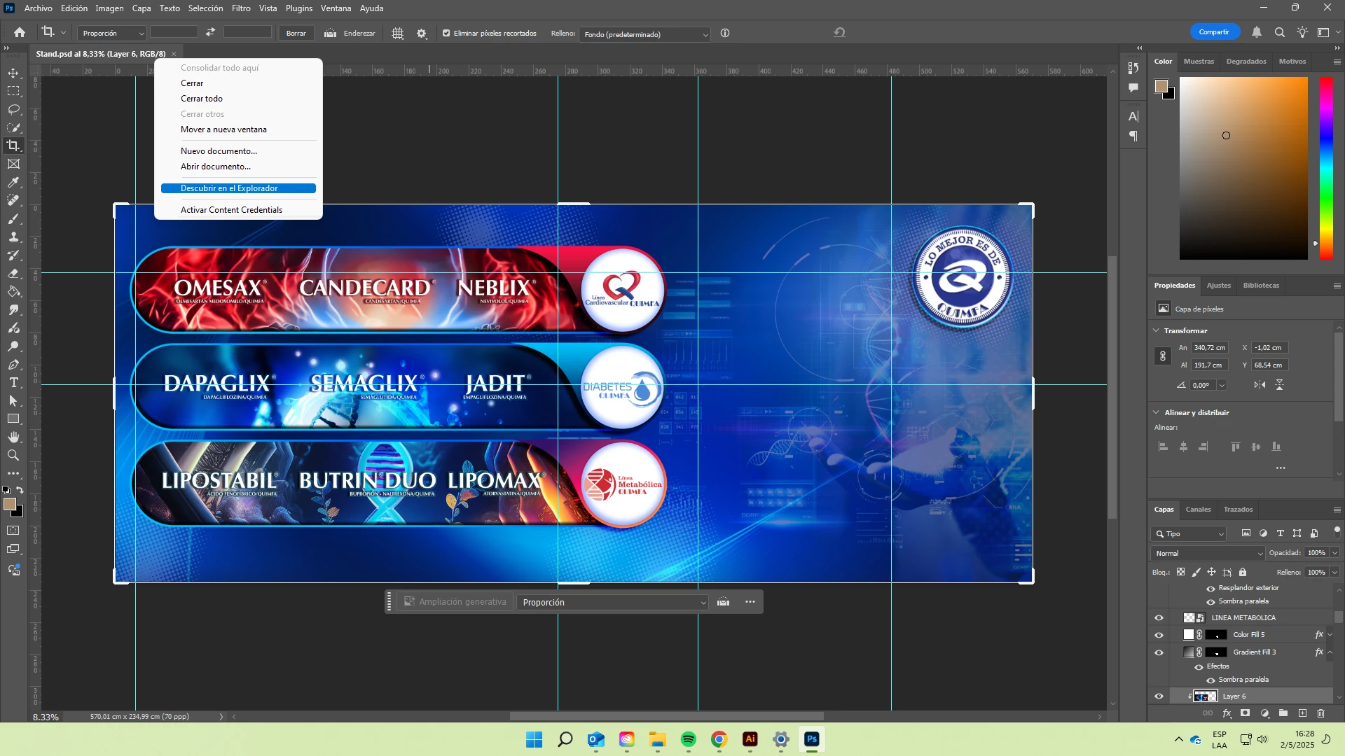This screenshot has width=1345, height=756.
Task: Select the Lasso tool
Action: coord(13,110)
